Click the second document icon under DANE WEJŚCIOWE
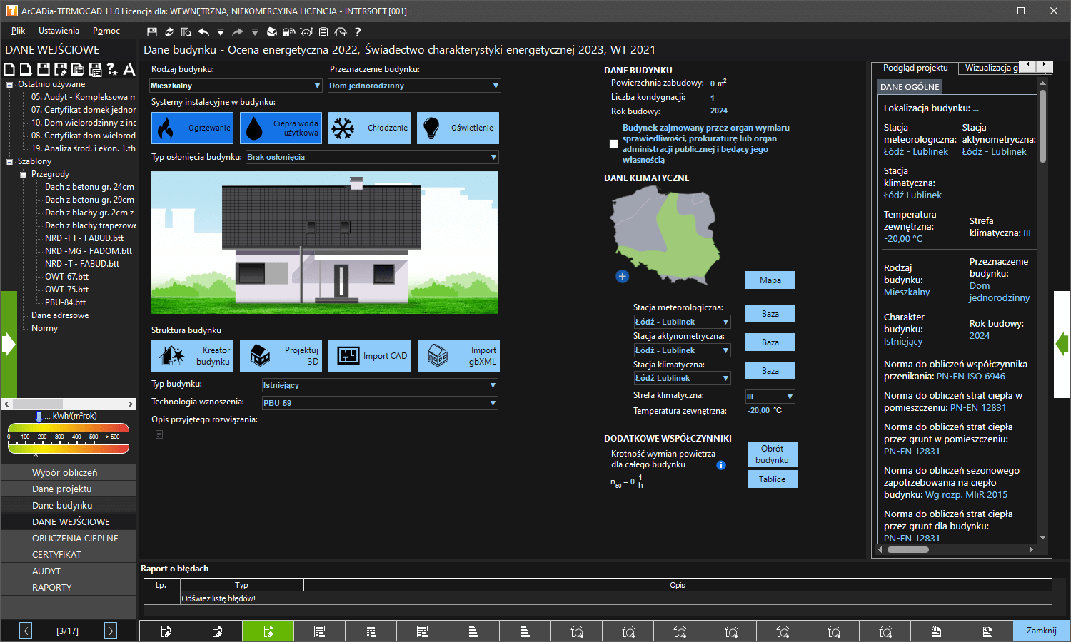Viewport: 1071px width, 642px height. [26, 69]
